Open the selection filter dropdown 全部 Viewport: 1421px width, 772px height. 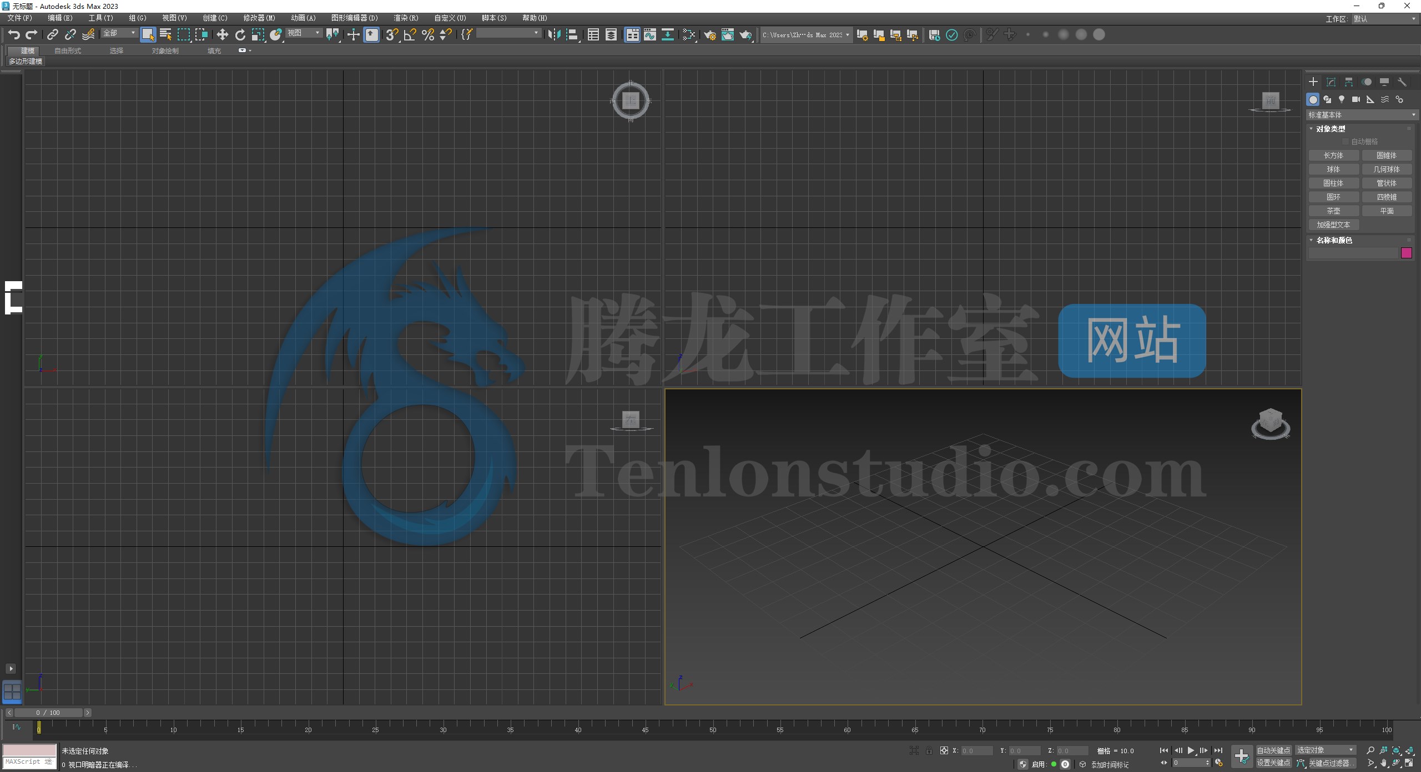click(119, 33)
